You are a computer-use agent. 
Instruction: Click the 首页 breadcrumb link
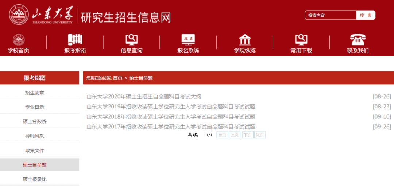click(117, 78)
